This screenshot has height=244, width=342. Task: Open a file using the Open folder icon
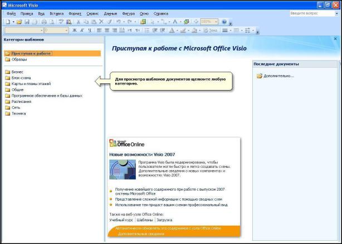[19, 22]
